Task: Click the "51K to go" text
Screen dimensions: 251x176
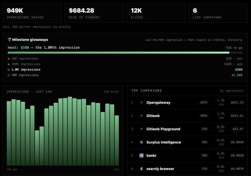Action: point(234,48)
